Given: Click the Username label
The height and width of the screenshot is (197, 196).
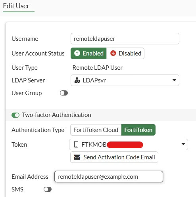Looking at the screenshot, I should click(25, 39).
